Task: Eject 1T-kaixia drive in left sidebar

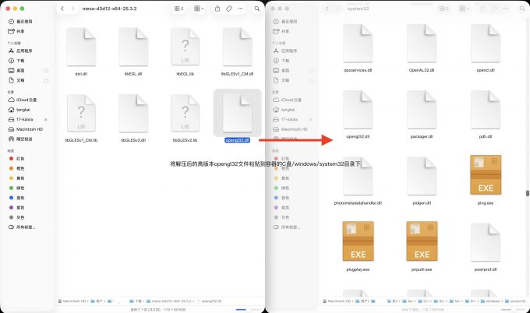Action: tap(46, 120)
